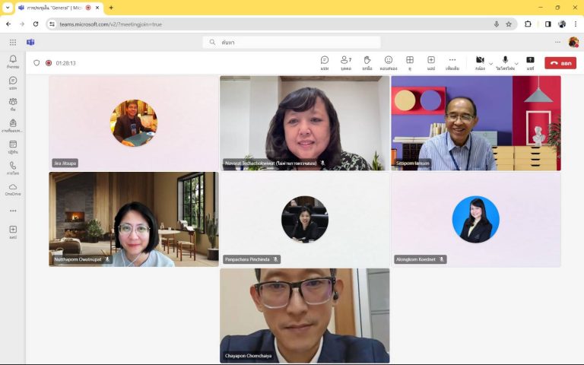Open the meeting chat panel
The height and width of the screenshot is (365, 584).
click(x=325, y=62)
